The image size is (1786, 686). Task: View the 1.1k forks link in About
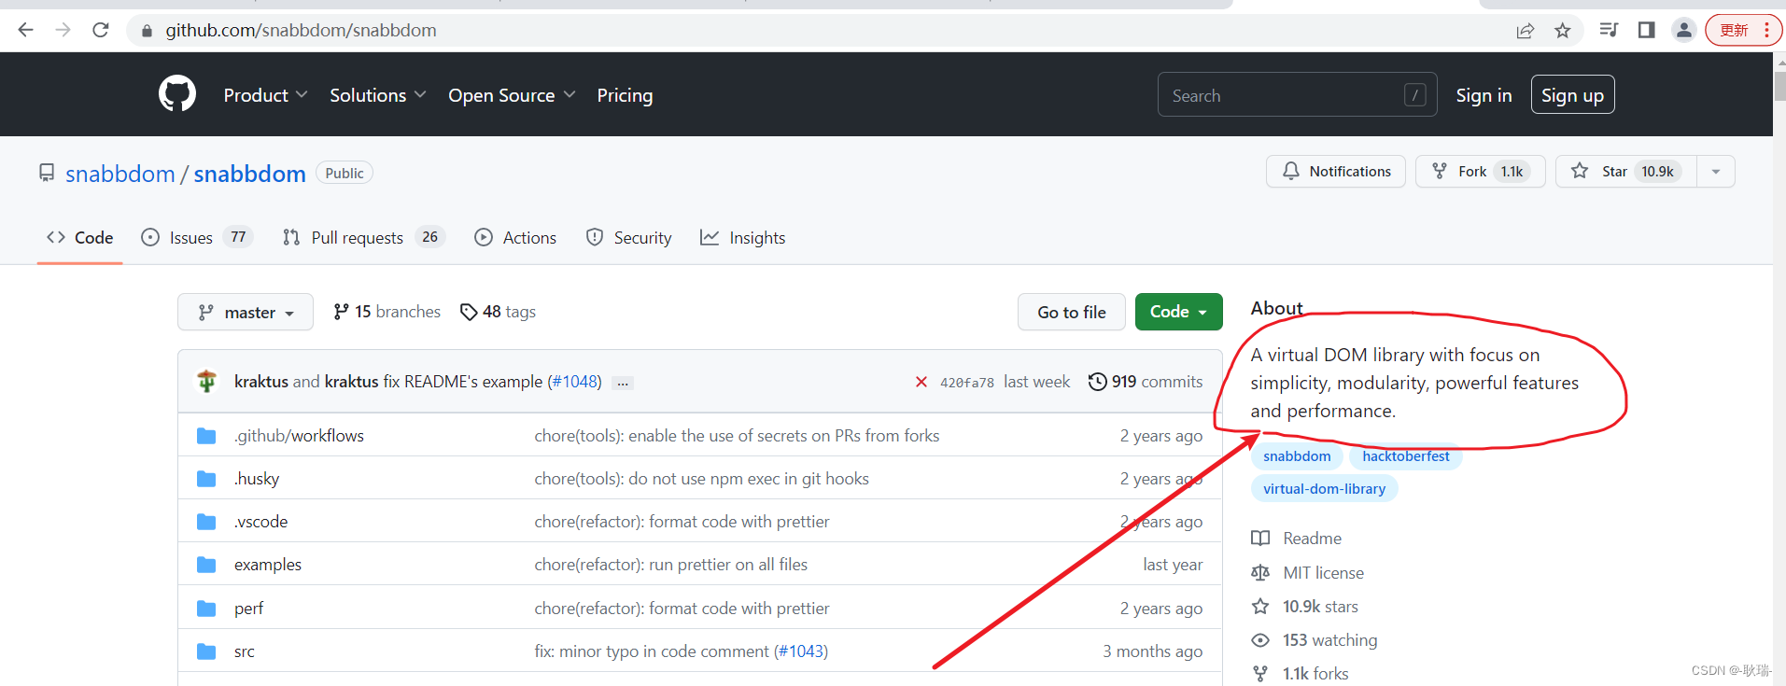click(1300, 674)
